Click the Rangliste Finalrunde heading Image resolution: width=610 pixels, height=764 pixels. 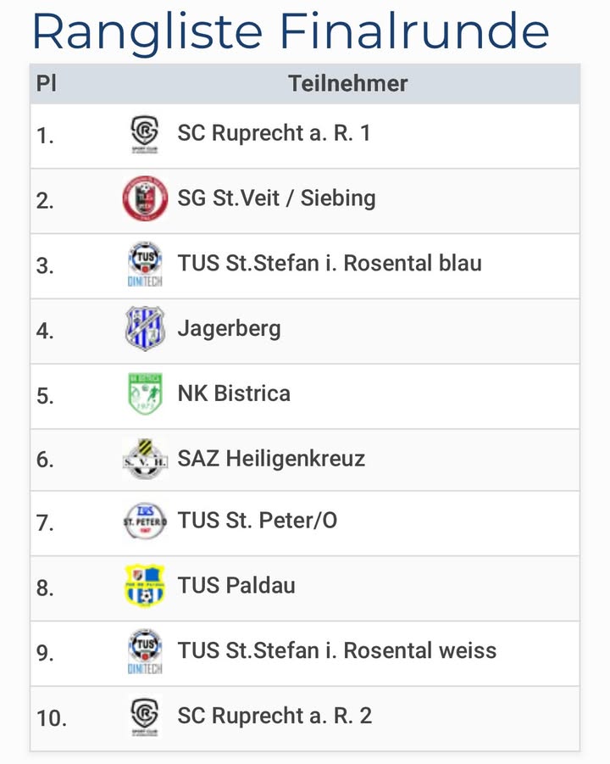tap(291, 31)
